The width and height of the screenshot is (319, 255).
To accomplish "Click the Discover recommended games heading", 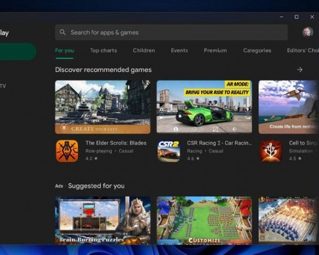I will pyautogui.click(x=103, y=70).
